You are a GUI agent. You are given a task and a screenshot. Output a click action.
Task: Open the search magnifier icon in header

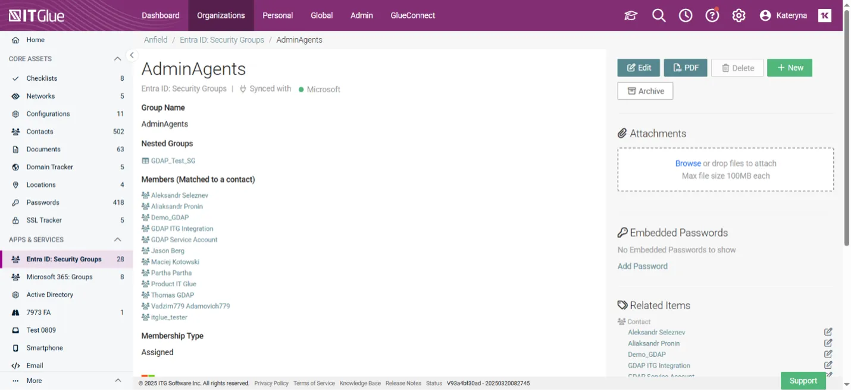(x=659, y=15)
